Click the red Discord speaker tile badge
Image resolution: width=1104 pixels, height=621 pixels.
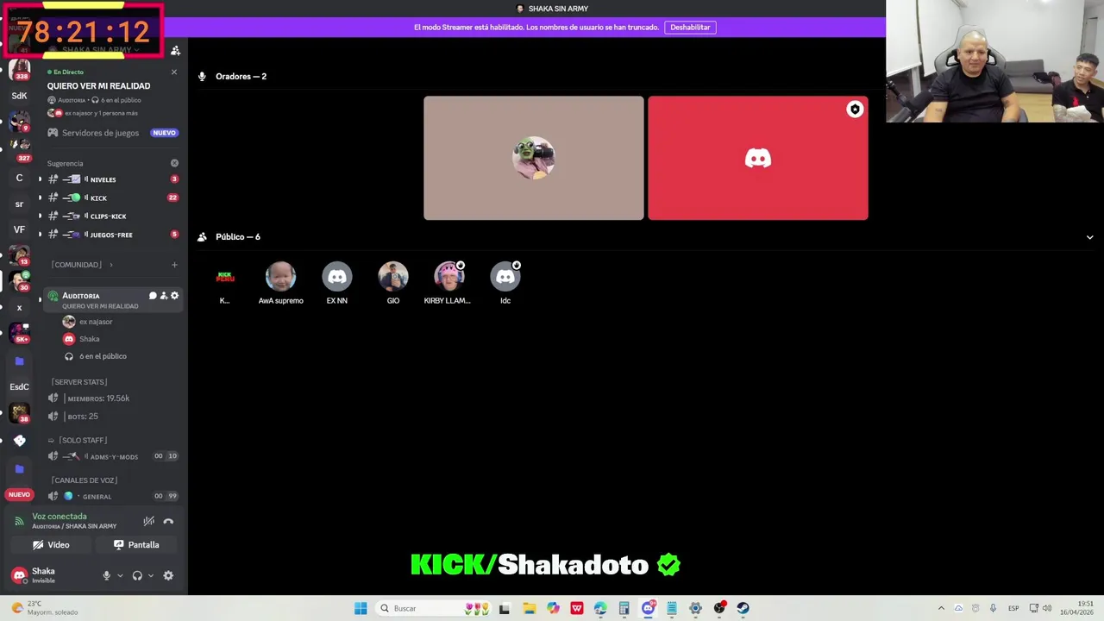pyautogui.click(x=855, y=110)
